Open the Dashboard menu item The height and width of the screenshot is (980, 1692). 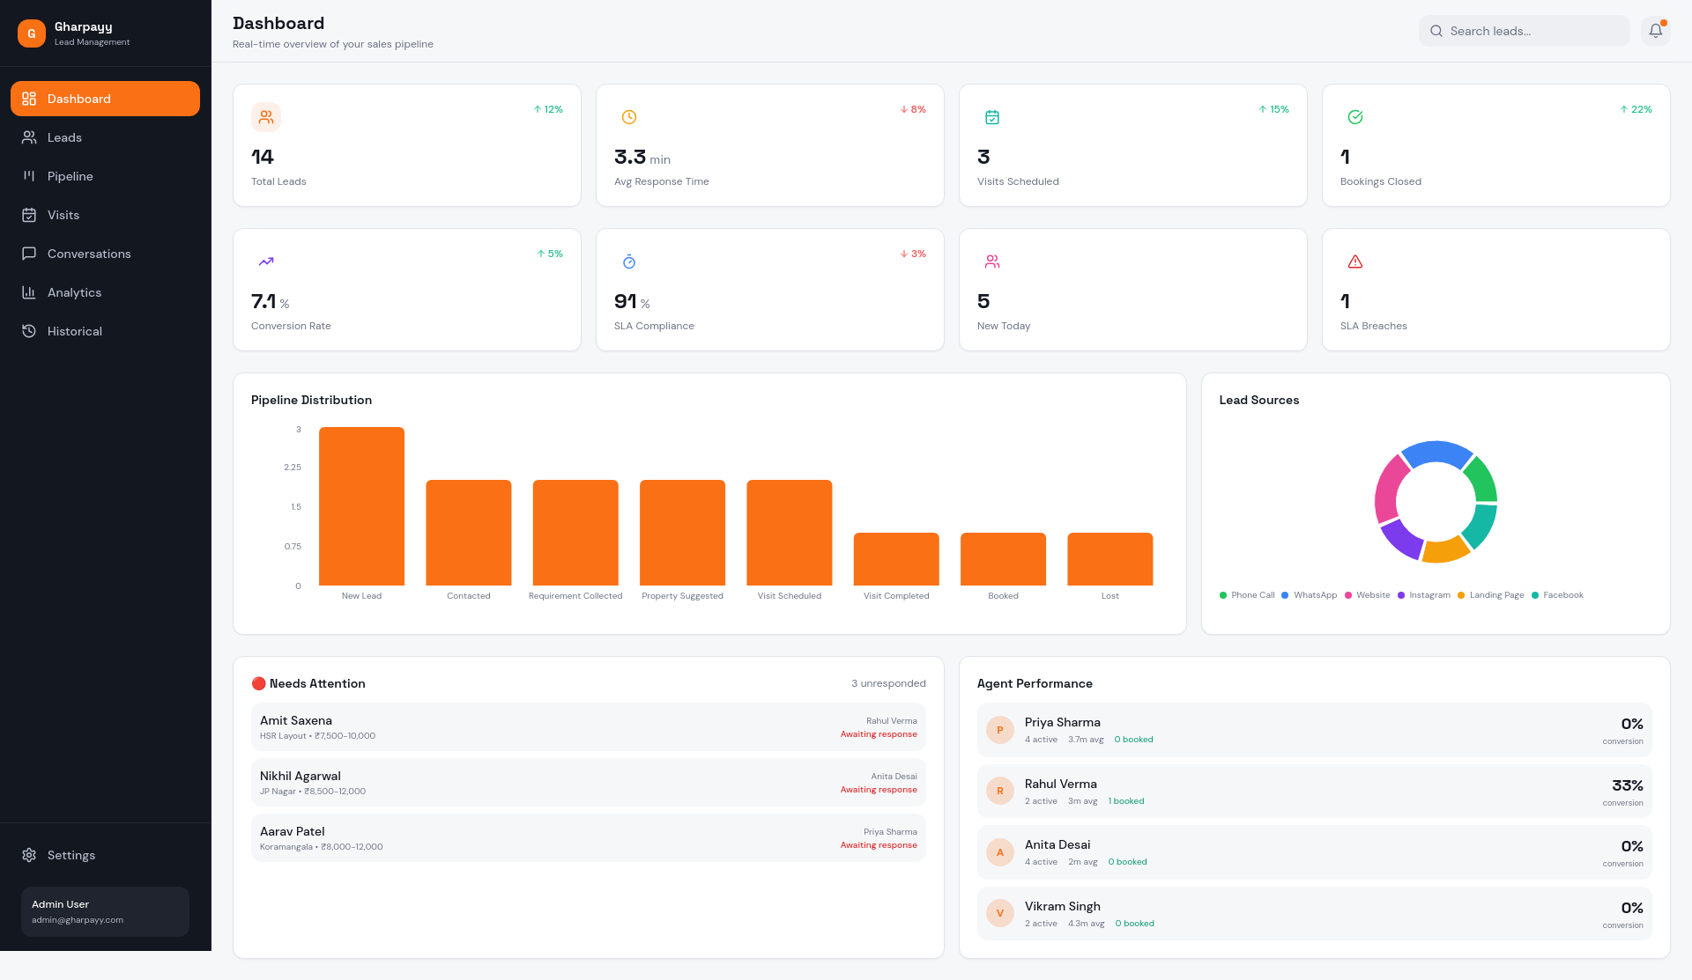105,99
